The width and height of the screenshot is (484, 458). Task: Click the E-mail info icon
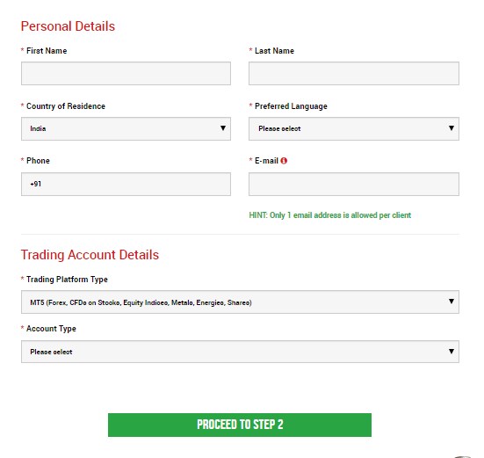(x=284, y=161)
